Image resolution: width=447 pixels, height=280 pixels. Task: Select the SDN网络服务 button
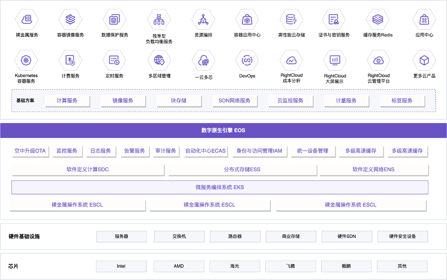point(235,101)
